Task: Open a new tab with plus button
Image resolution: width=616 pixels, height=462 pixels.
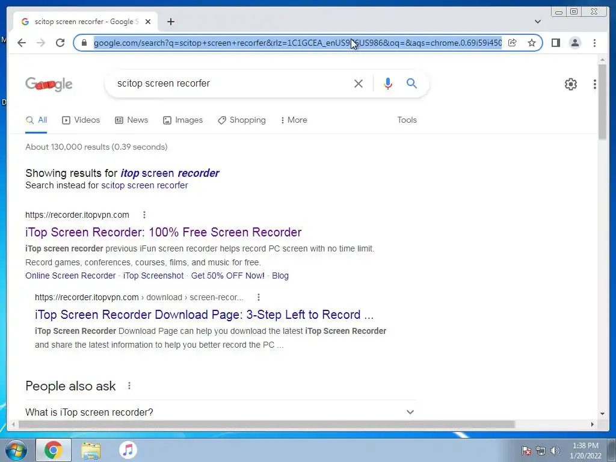Action: tap(170, 22)
